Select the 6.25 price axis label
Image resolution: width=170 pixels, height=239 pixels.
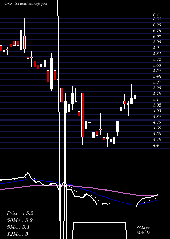(157, 25)
